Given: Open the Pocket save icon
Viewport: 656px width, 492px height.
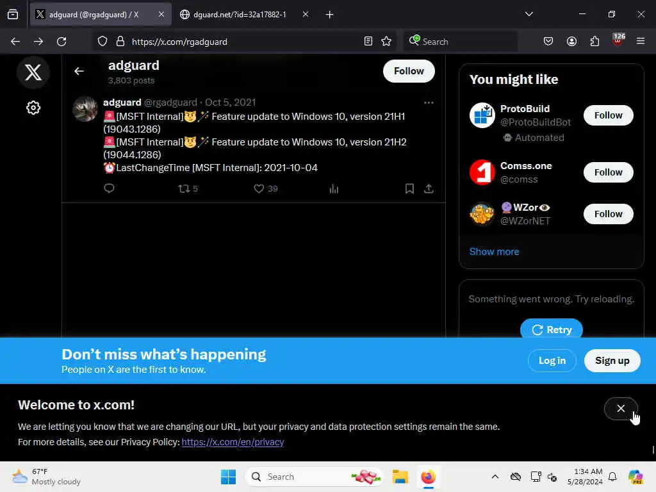Looking at the screenshot, I should click(548, 42).
